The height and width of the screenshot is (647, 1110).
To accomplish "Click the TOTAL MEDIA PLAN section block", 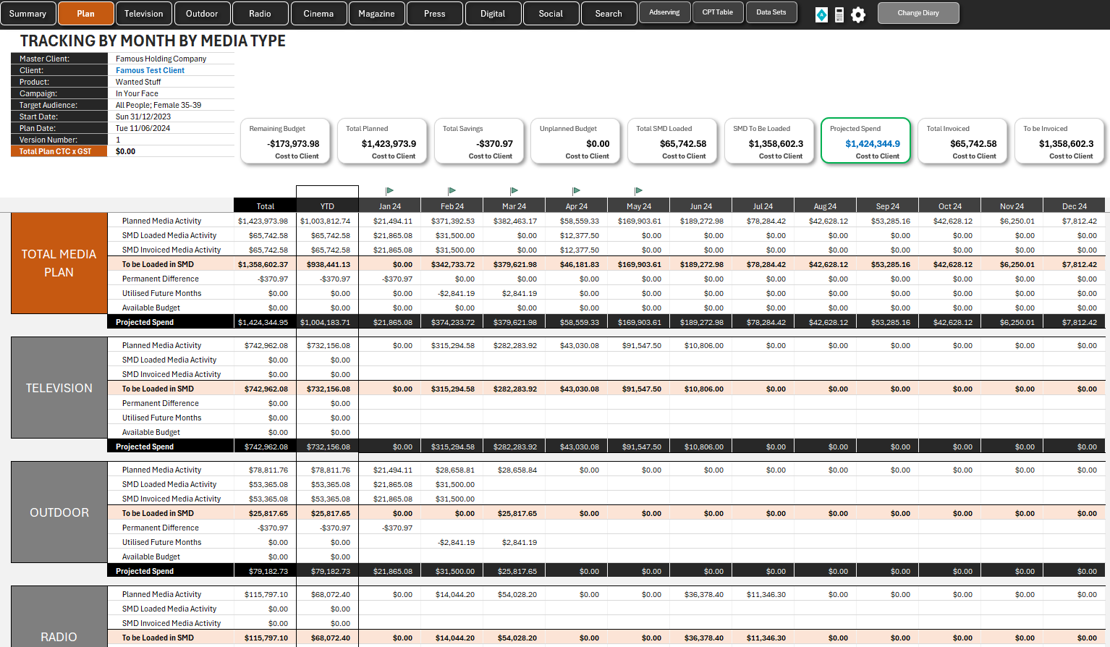I will click(59, 263).
